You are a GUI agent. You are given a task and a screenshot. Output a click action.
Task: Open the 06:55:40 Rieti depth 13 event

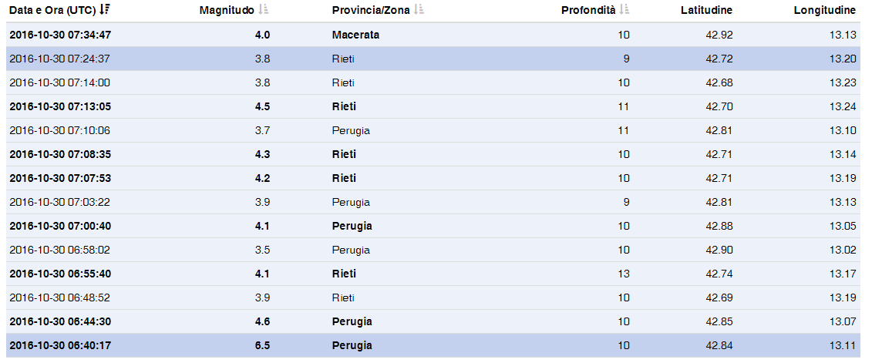coord(60,274)
